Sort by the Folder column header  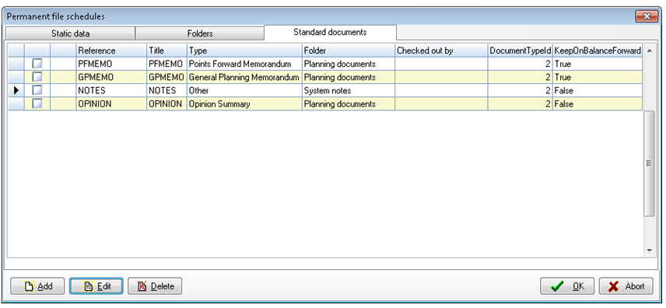[x=349, y=51]
